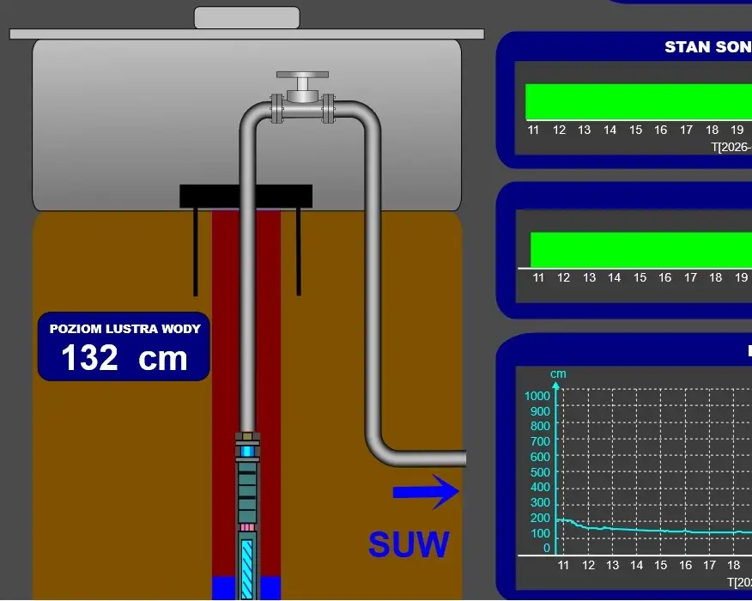Image resolution: width=752 pixels, height=601 pixels.
Task: Click hour 12 on the water level trend axis
Action: (x=588, y=566)
